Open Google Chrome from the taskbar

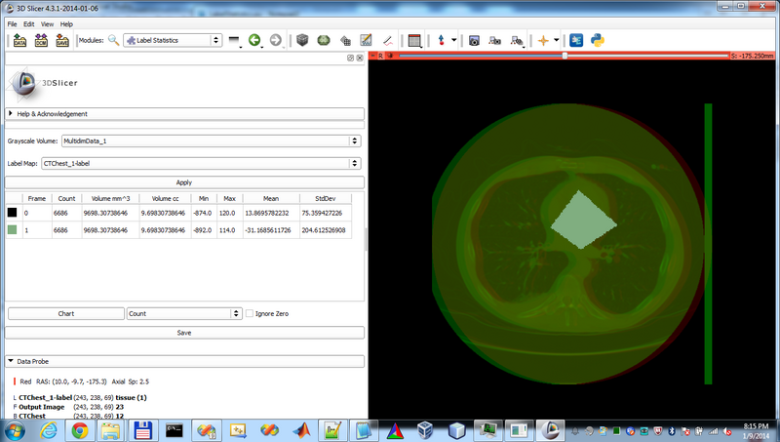[x=80, y=430]
